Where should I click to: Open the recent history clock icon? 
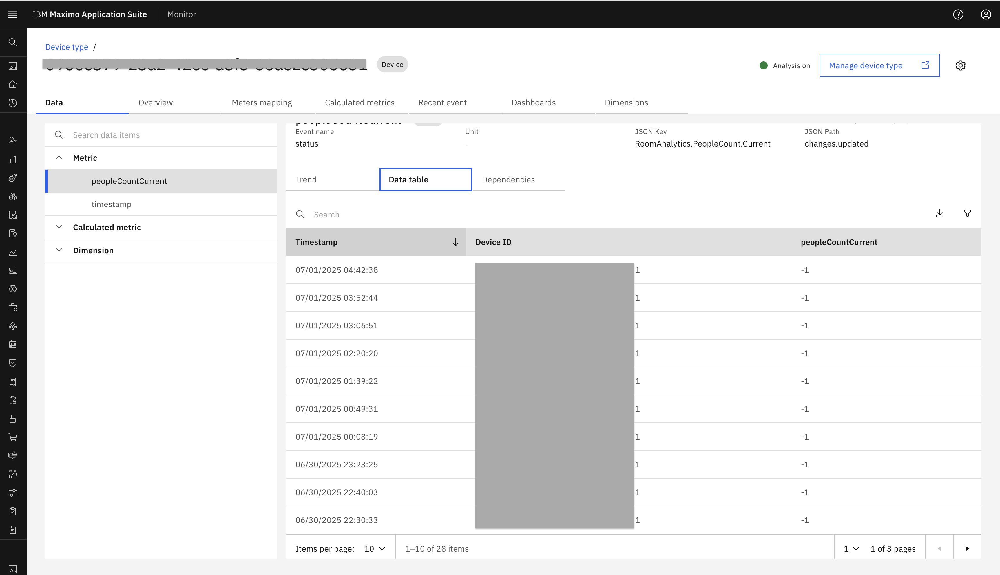pos(13,103)
